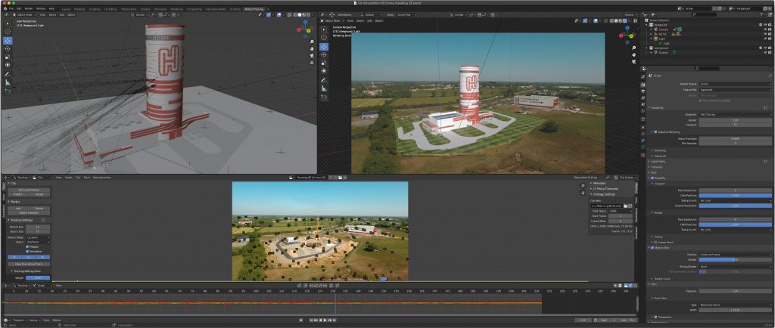Click the Detect Features button
The height and width of the screenshot is (328, 775).
[29, 213]
